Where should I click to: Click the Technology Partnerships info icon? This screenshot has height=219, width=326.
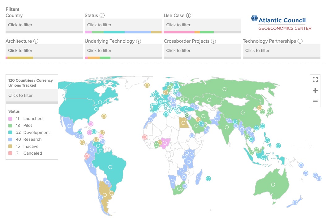coord(300,41)
